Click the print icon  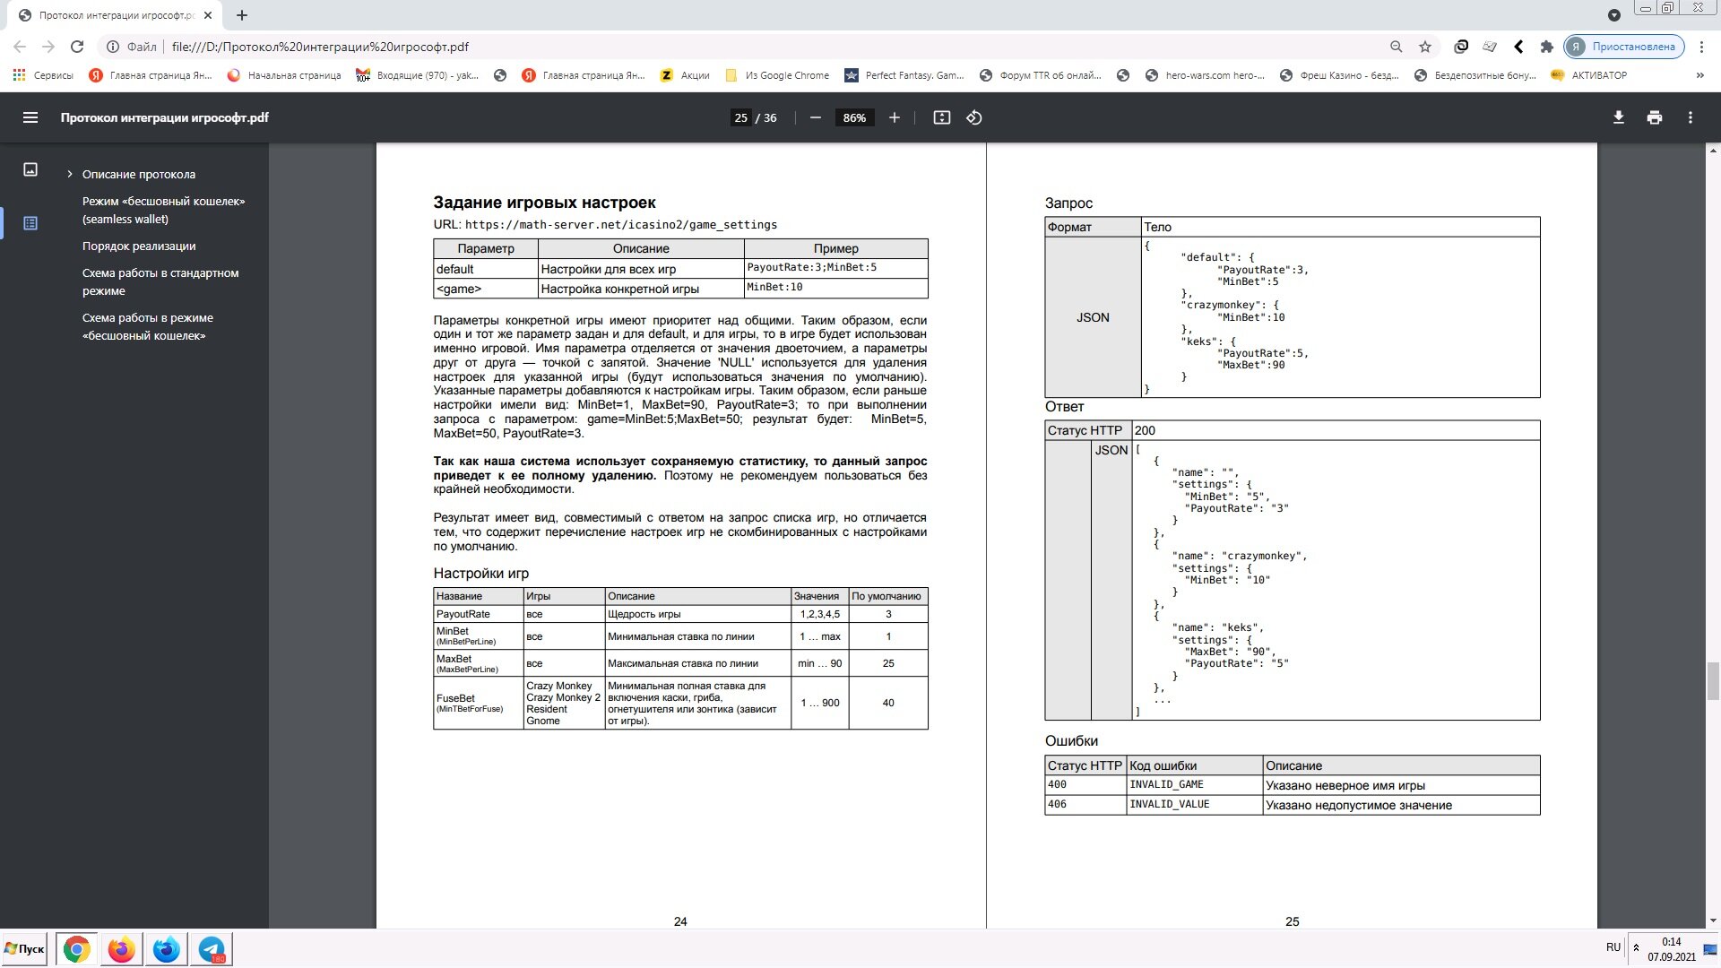(1654, 117)
